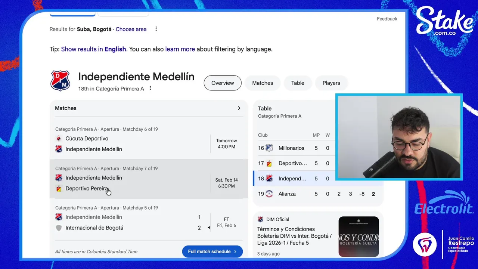
Task: Open the Cúcuta Deportivo vs Medellín match tomorrow
Action: point(149,140)
